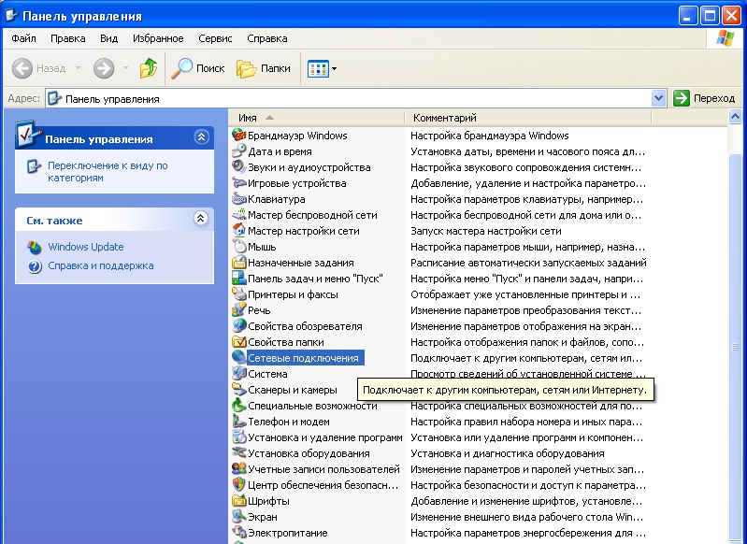Click the Свойства обозревателя globe icon
This screenshot has height=544, width=747.
coord(238,326)
